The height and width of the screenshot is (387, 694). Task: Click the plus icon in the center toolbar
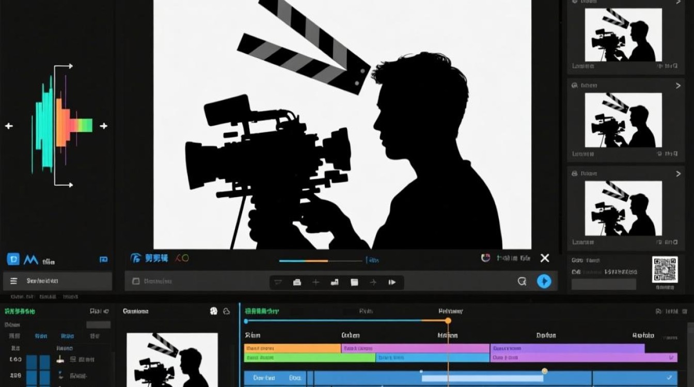pos(316,282)
